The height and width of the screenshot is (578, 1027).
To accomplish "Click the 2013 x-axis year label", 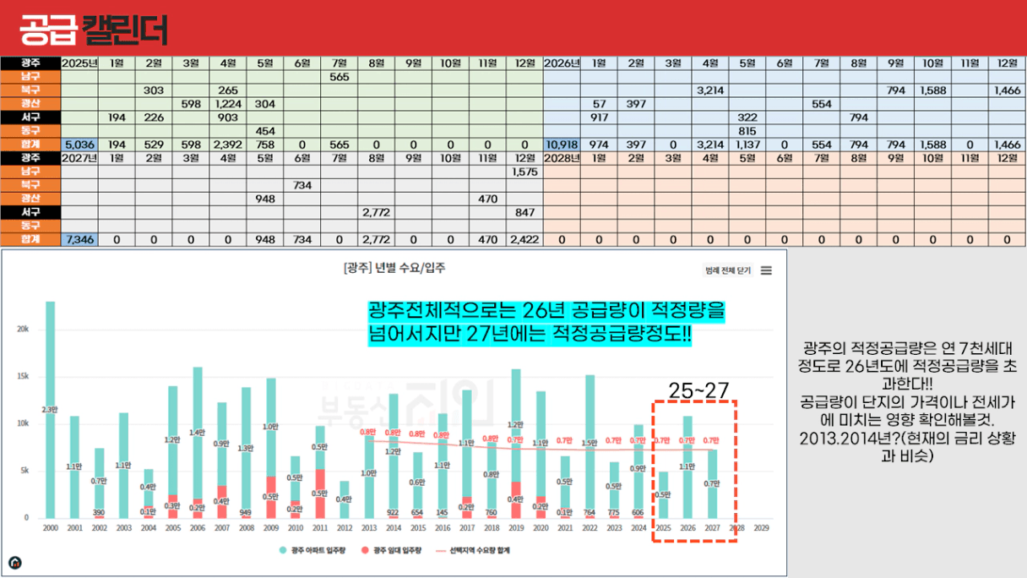I will 369,527.
